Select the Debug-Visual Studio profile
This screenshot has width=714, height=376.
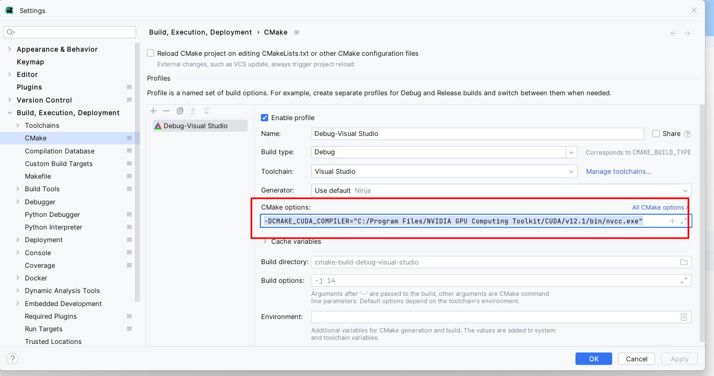[200, 126]
